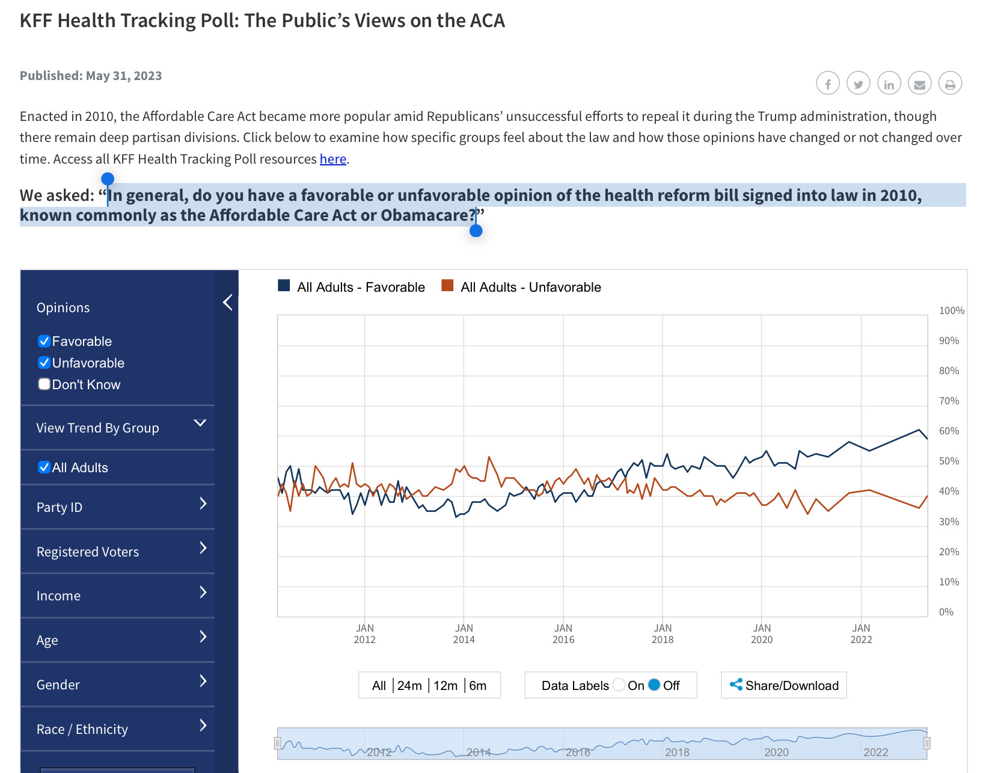Share article on Twitter icon
This screenshot has width=986, height=773.
point(859,83)
